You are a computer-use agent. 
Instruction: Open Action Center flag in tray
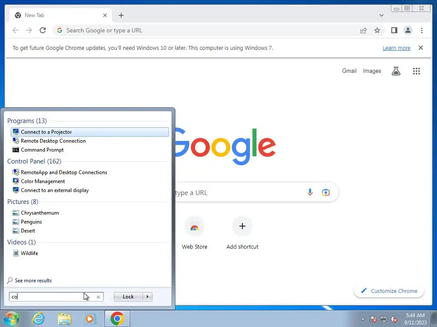point(373,319)
